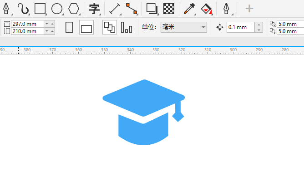The image size is (304, 196).
Task: Increase page width with up arrow
Action: tap(52, 24)
